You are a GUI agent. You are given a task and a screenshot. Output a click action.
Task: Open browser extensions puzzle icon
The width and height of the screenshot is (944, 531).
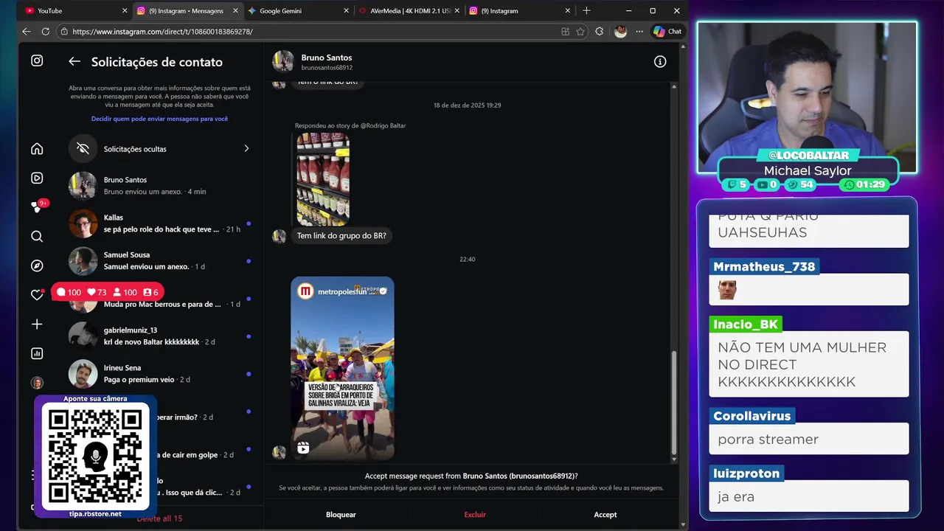(x=600, y=32)
